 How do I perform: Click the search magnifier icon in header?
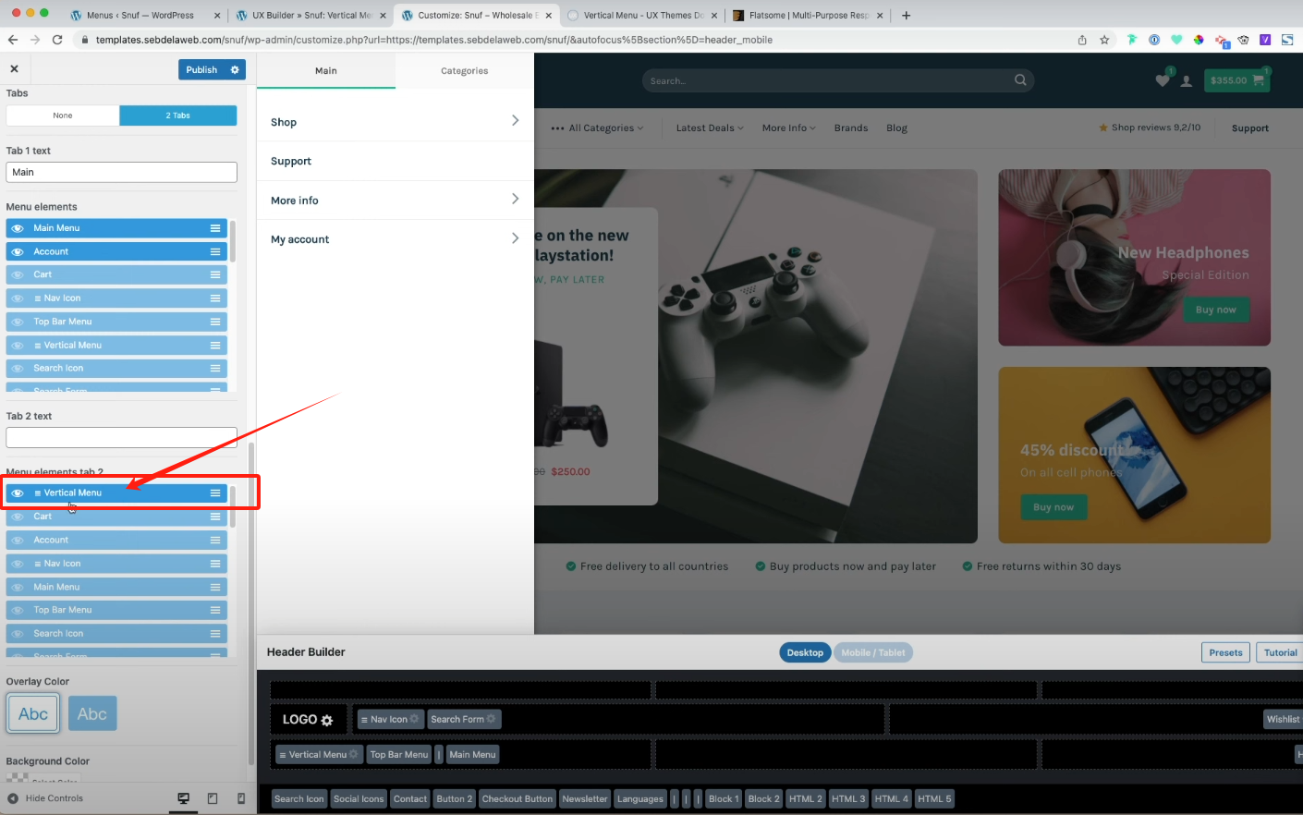tap(1020, 80)
